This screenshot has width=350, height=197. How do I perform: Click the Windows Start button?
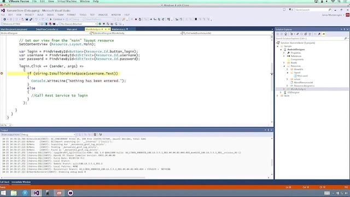pos(3,193)
